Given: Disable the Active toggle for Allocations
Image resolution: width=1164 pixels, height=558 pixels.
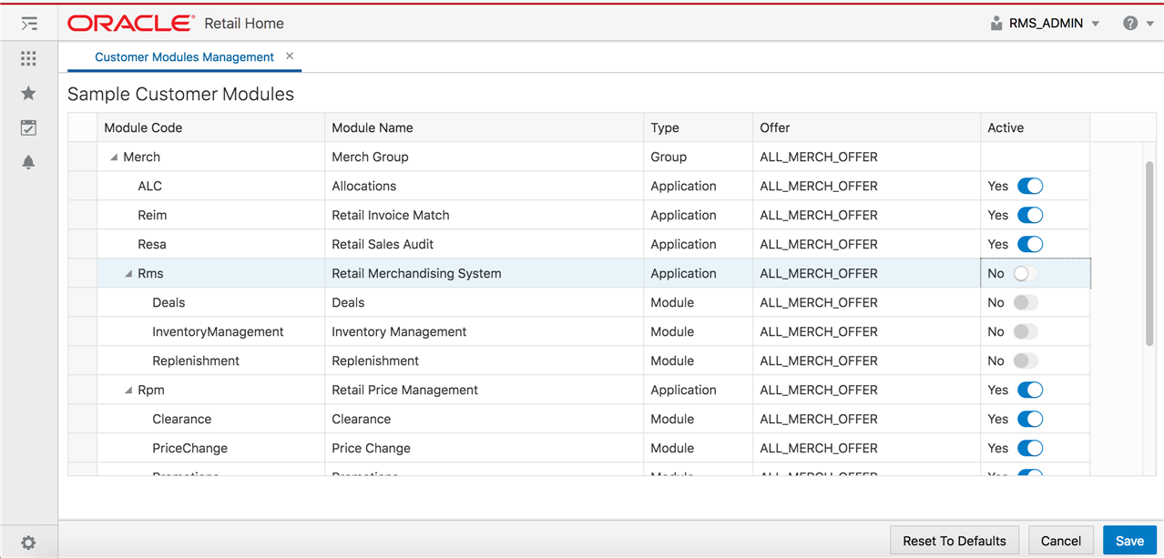Looking at the screenshot, I should tap(1030, 186).
